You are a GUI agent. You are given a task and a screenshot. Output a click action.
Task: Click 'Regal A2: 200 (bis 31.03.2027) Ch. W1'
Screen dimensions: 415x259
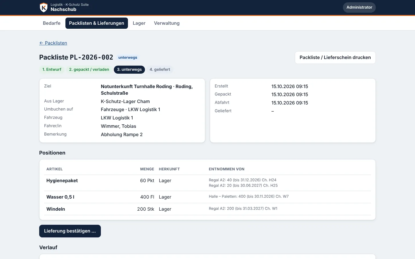point(243,209)
